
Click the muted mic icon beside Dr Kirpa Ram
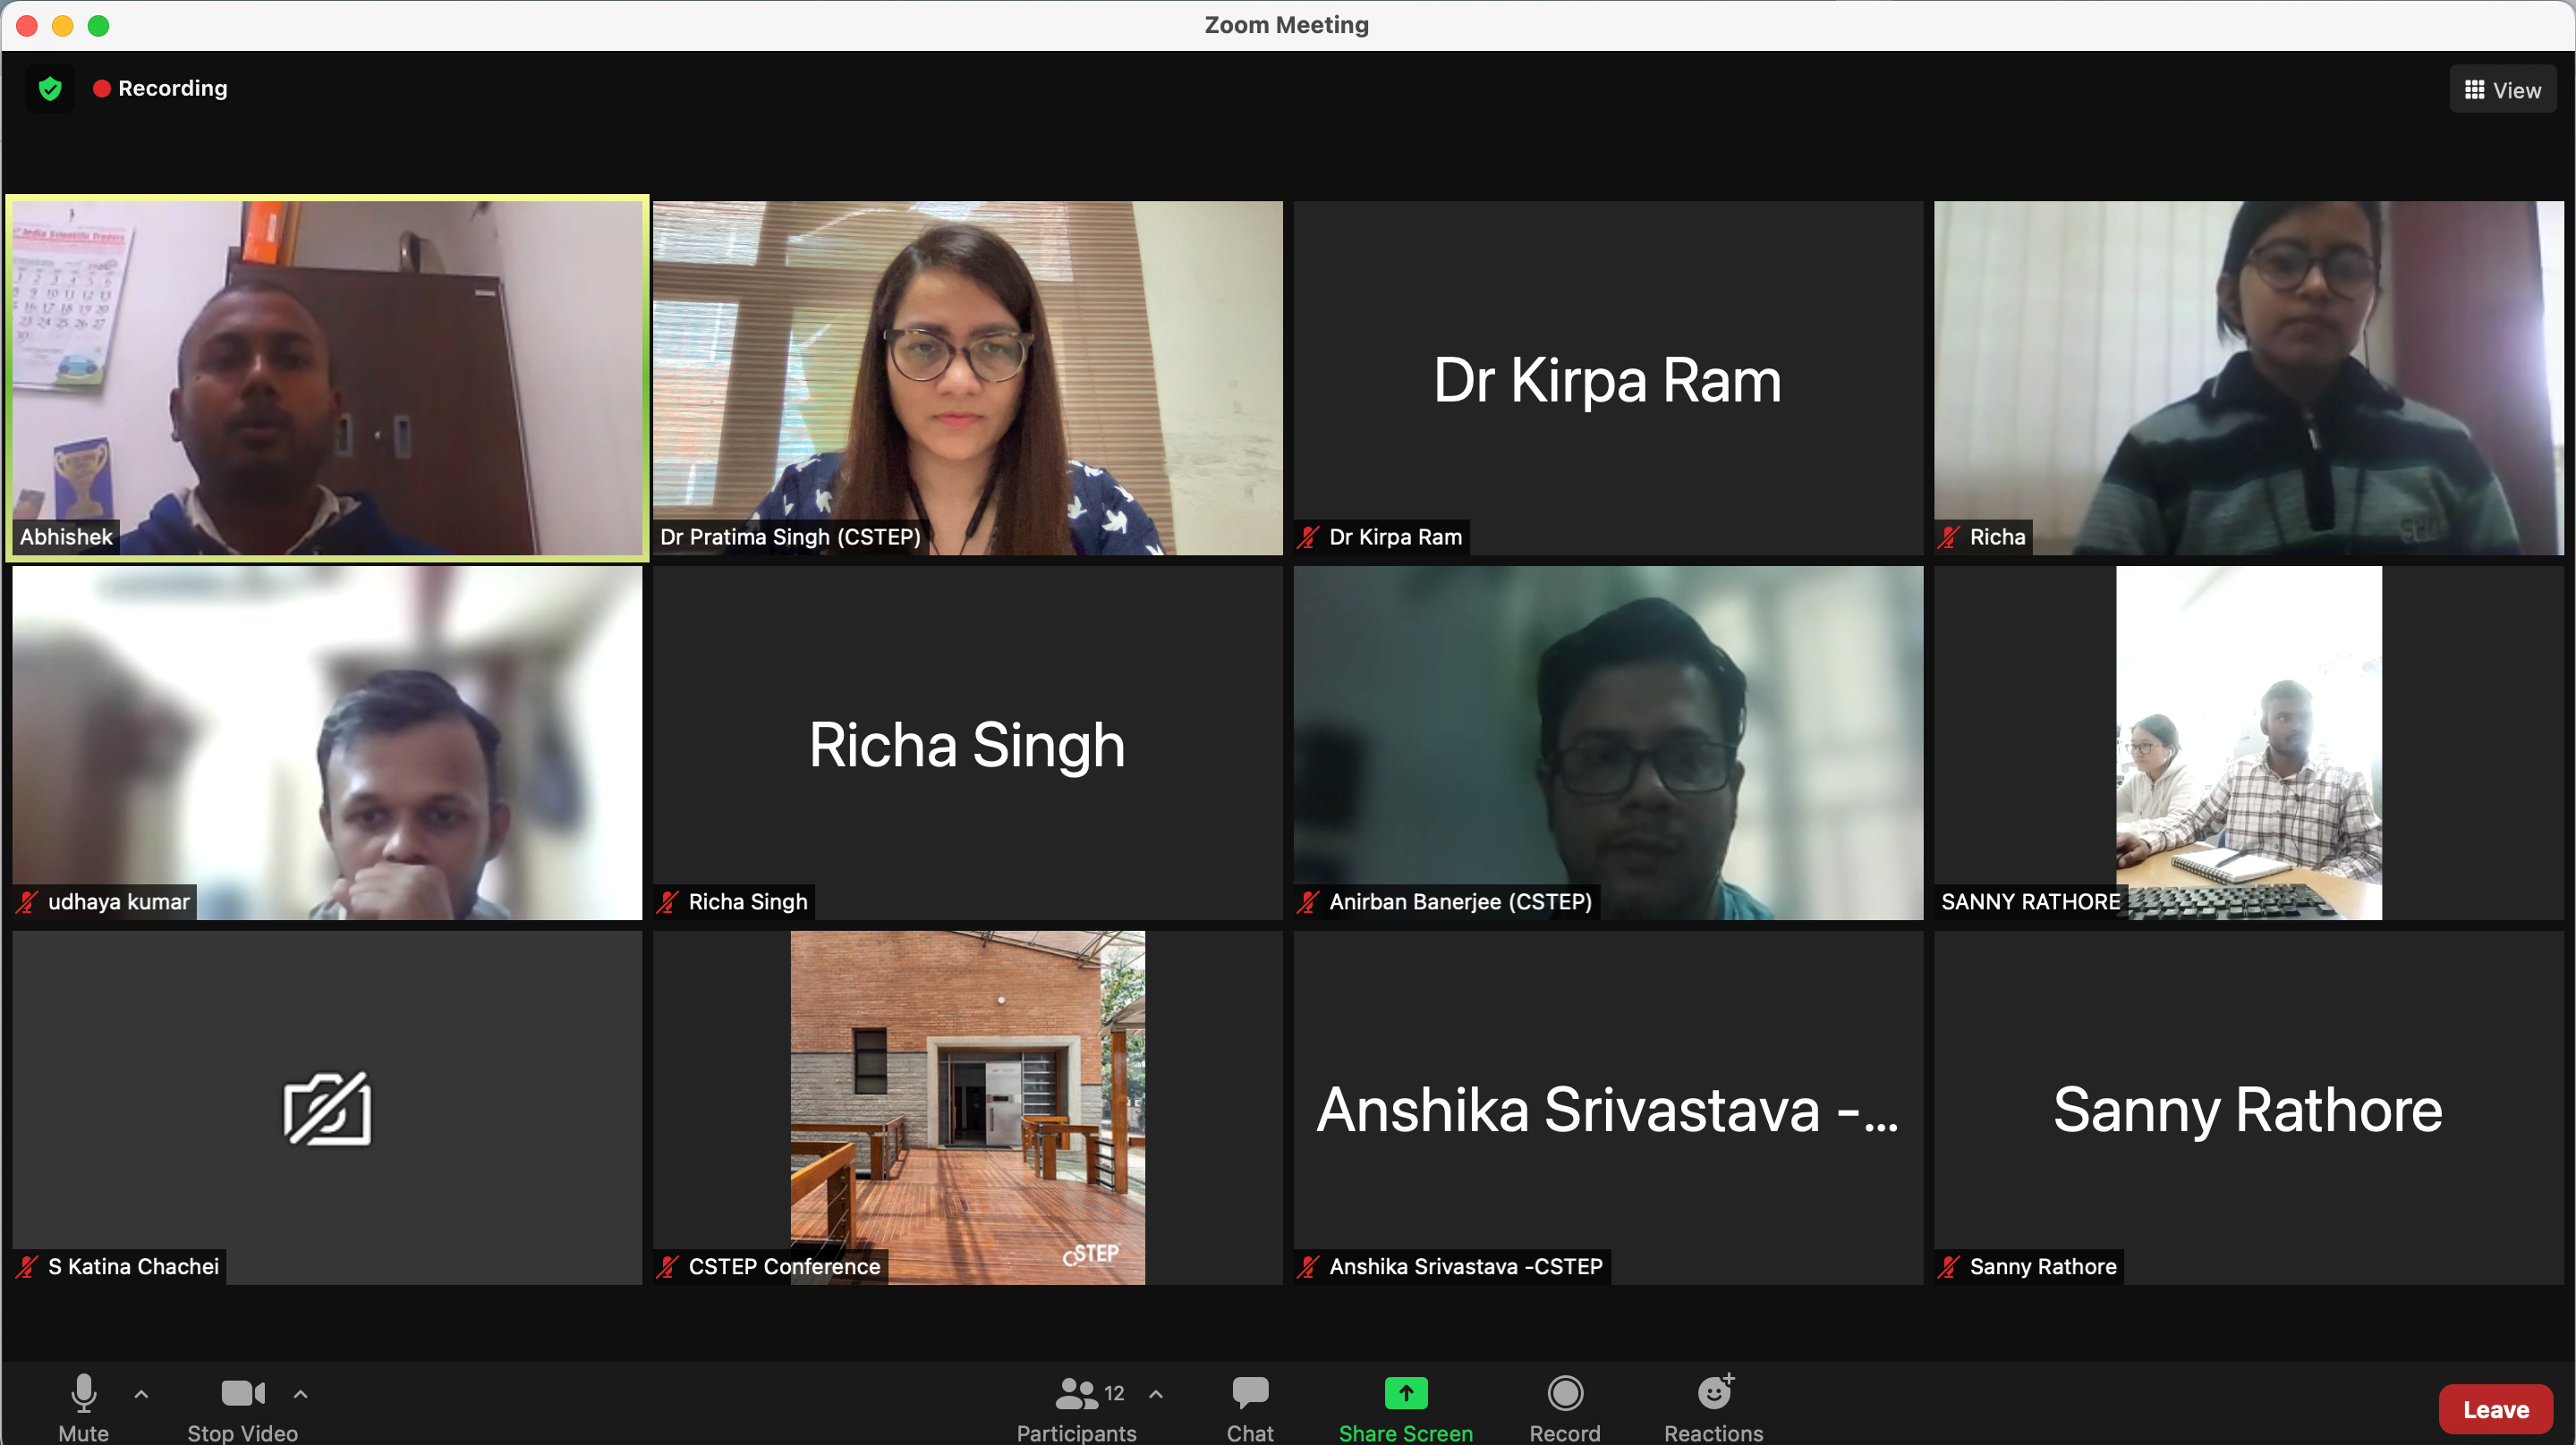point(1308,537)
